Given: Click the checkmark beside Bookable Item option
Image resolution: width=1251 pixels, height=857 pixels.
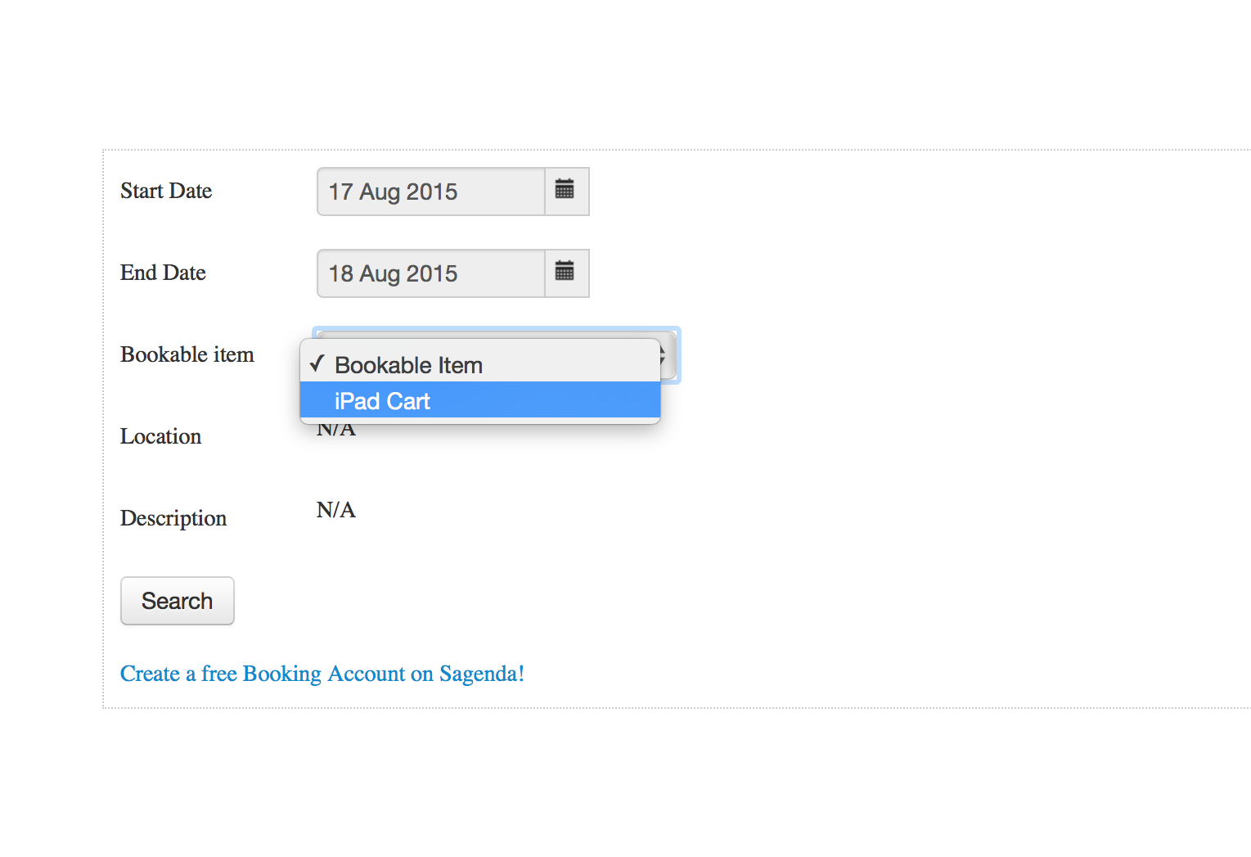Looking at the screenshot, I should pyautogui.click(x=317, y=364).
